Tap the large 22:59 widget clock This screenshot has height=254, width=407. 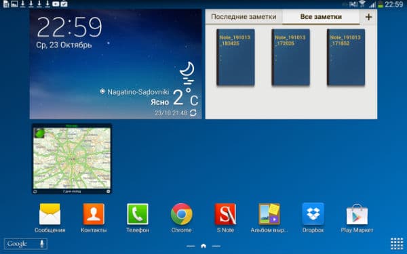click(x=69, y=28)
